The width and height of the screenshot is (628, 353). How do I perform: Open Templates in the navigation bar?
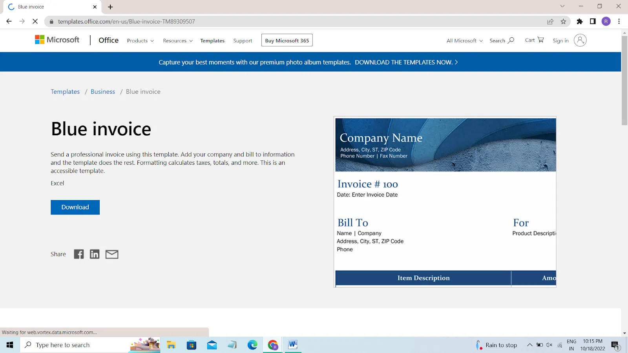[x=212, y=41]
